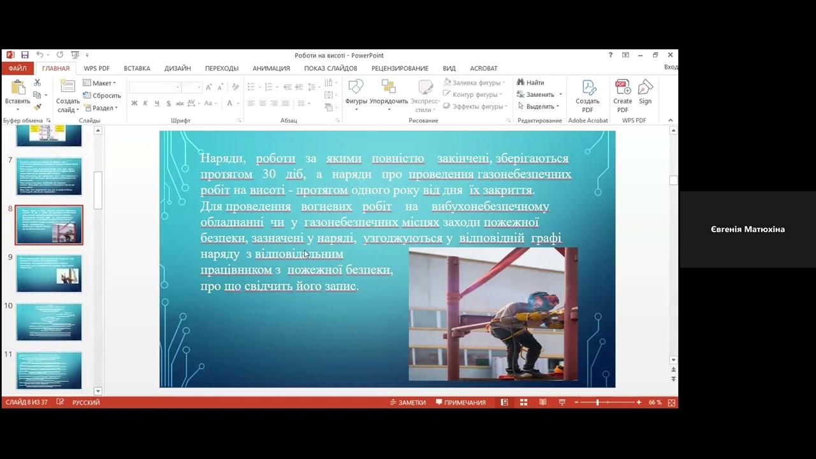This screenshot has height=459, width=816.
Task: Activate the Format Painter brush
Action: (x=37, y=107)
